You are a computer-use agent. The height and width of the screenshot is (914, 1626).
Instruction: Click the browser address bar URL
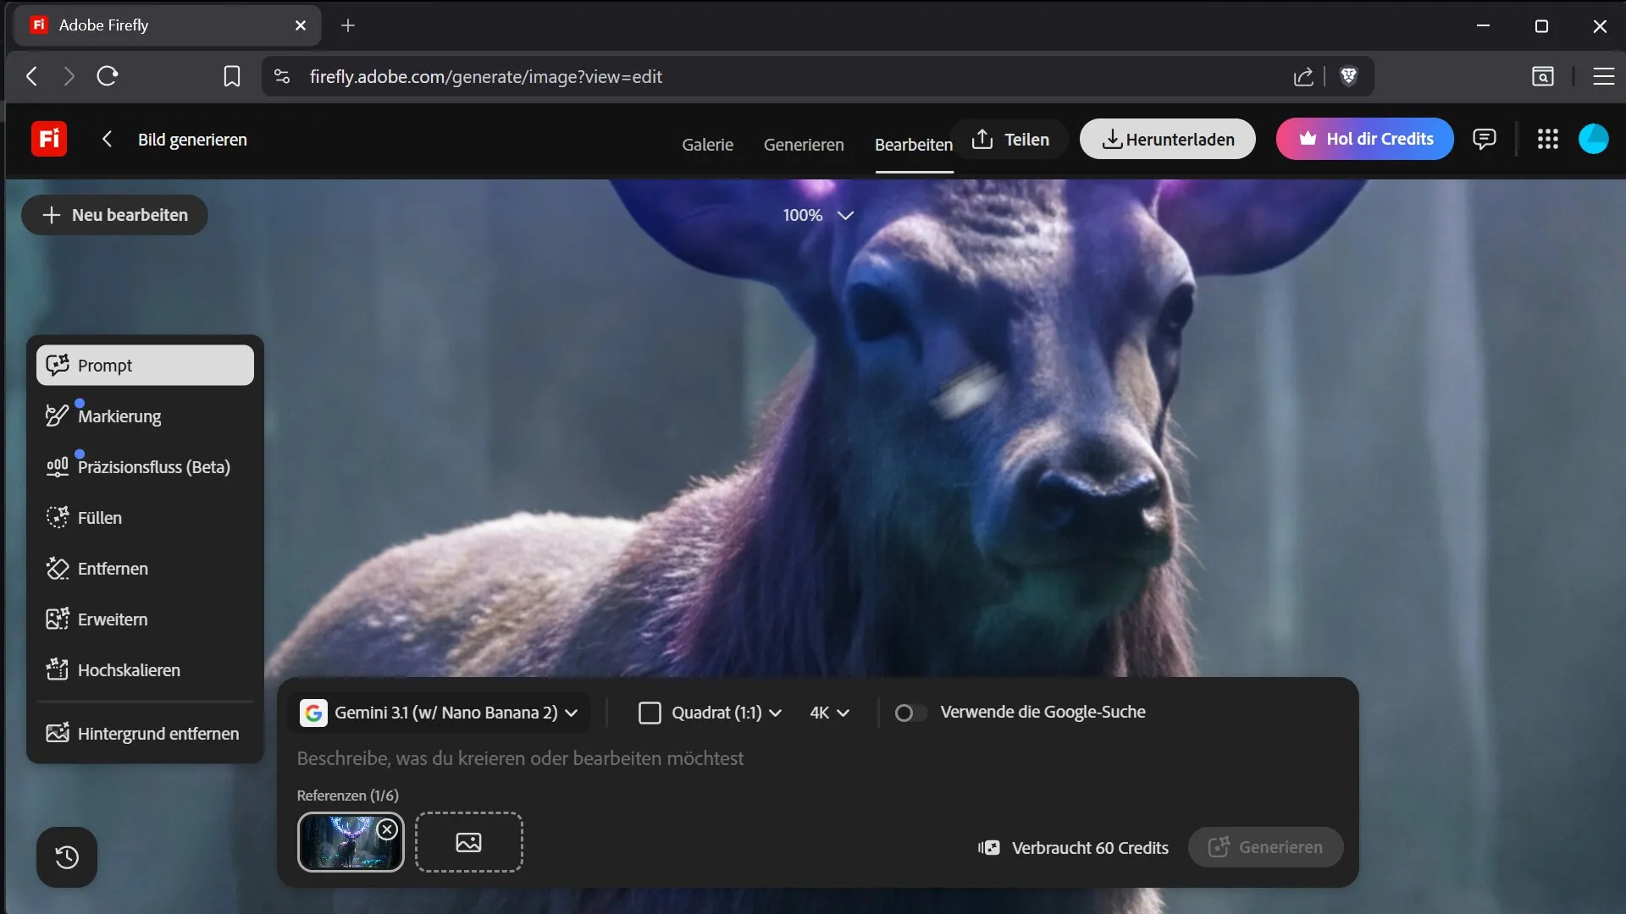tap(485, 76)
